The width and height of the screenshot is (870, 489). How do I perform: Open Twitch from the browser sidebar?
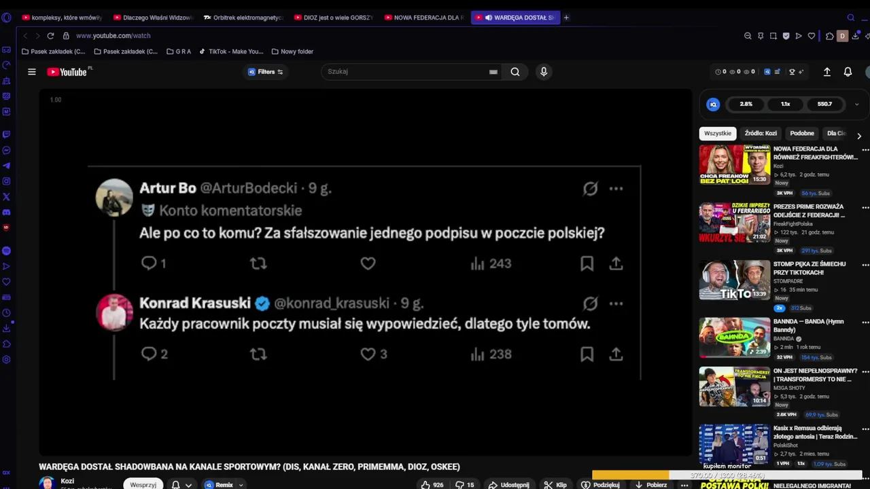[6, 134]
